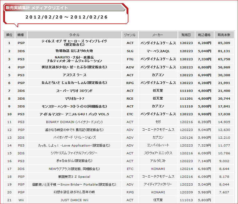Click the title モンスターハンター3(トライ)G
The image size is (238, 204).
click(75, 107)
